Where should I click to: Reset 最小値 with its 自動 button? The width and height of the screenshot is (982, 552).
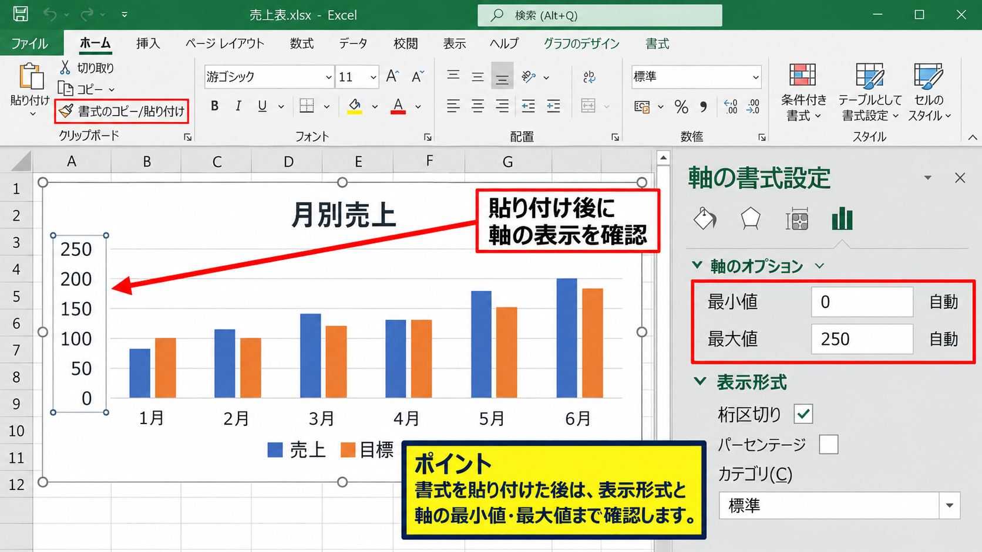(x=944, y=302)
